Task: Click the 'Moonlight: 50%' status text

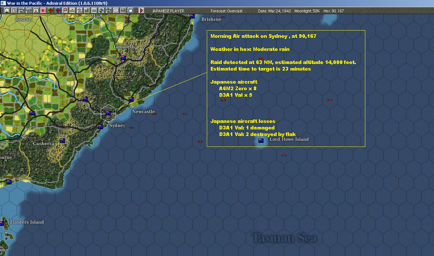Action: point(307,11)
